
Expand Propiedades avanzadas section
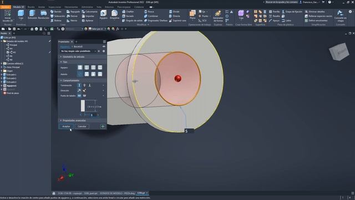tap(61, 121)
